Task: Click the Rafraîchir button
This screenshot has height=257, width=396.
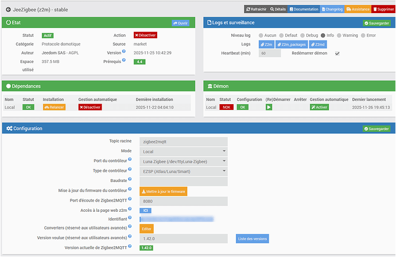Action: pyautogui.click(x=256, y=9)
